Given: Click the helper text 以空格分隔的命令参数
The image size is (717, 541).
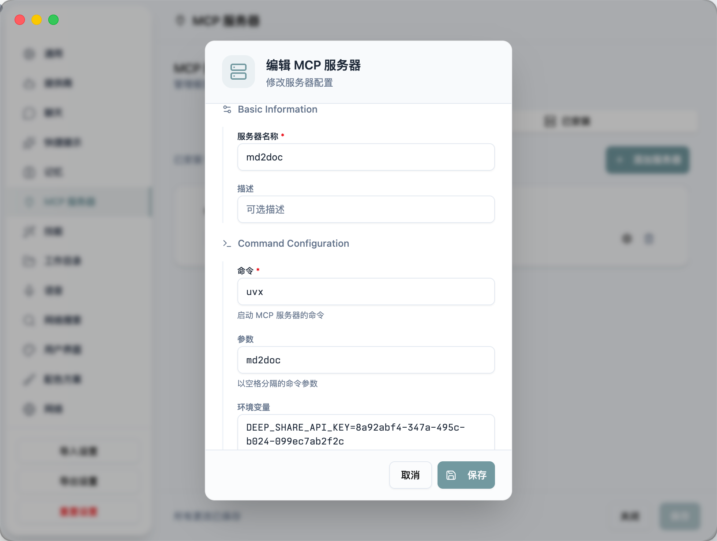Looking at the screenshot, I should click(277, 383).
